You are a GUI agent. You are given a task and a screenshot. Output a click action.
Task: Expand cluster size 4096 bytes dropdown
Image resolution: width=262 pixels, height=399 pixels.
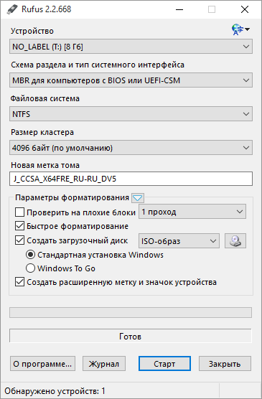[x=131, y=148]
